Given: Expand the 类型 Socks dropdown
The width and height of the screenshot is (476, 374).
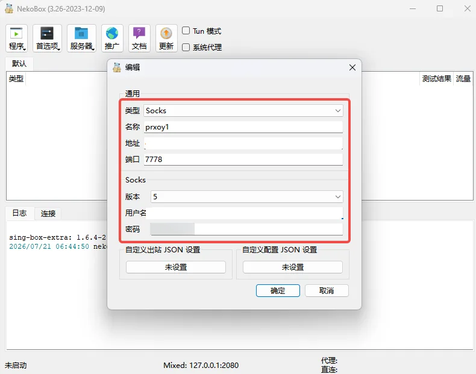Looking at the screenshot, I should (243, 111).
